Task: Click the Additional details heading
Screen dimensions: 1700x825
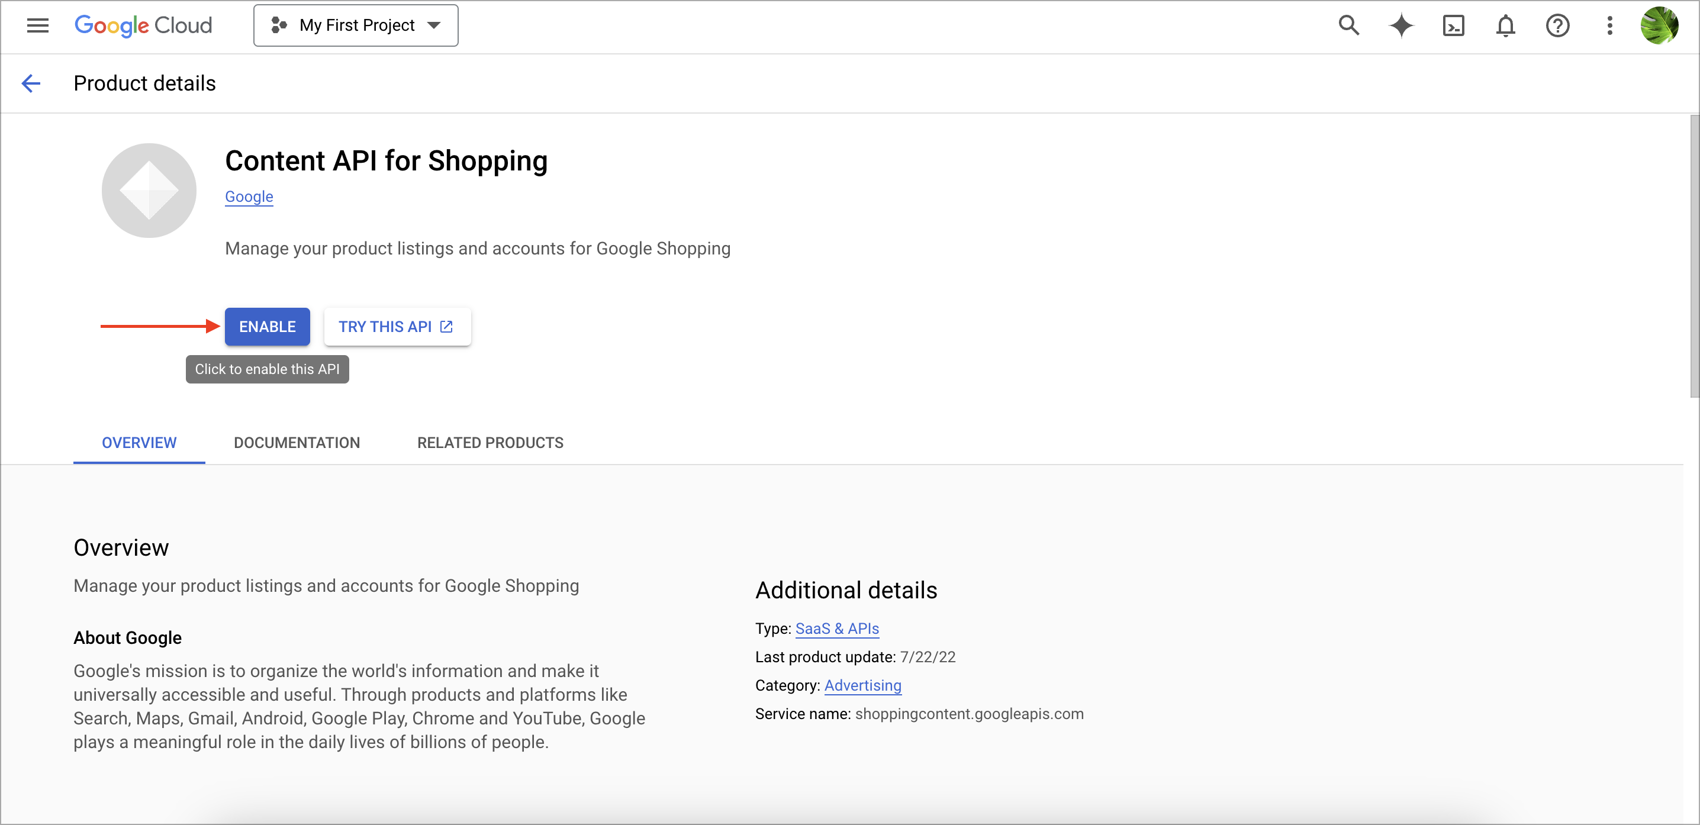Action: pos(846,590)
